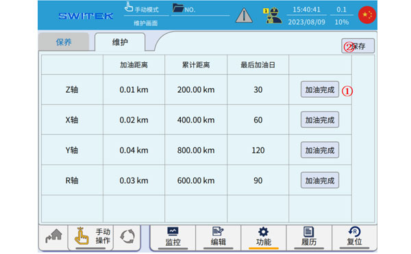Click the X轴 last refuel day value 60
The height and width of the screenshot is (254, 411).
(258, 120)
